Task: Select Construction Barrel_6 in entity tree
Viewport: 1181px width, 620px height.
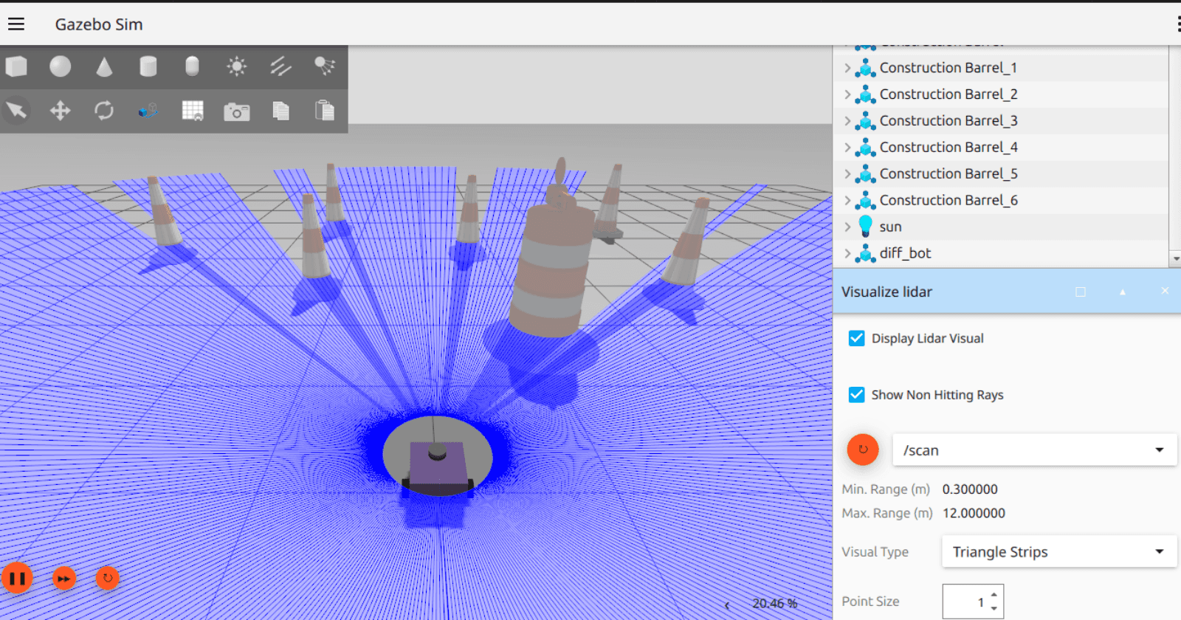Action: pyautogui.click(x=948, y=201)
